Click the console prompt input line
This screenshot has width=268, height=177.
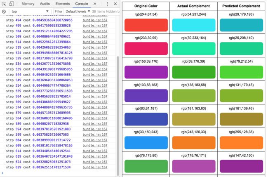[60, 173]
